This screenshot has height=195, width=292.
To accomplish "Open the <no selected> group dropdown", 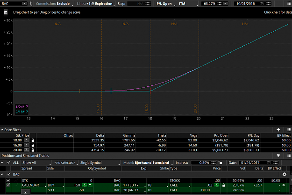I will click(x=66, y=163).
